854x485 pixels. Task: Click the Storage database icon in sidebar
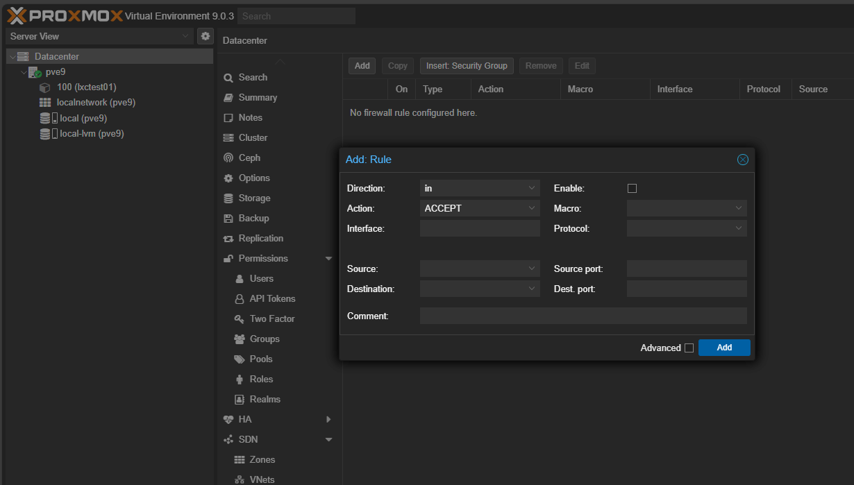pyautogui.click(x=228, y=198)
